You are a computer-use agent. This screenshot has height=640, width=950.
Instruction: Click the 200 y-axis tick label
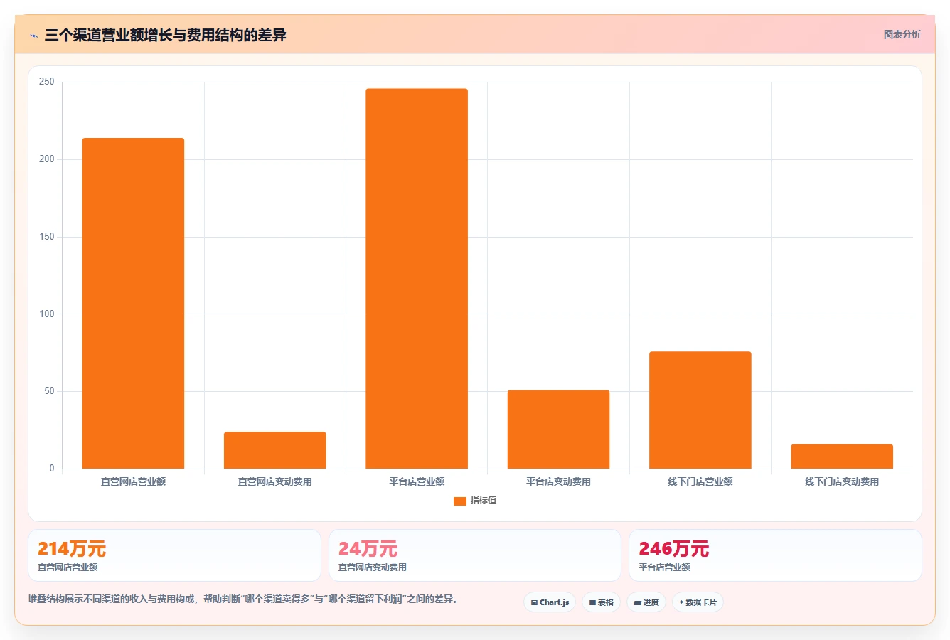(x=47, y=159)
